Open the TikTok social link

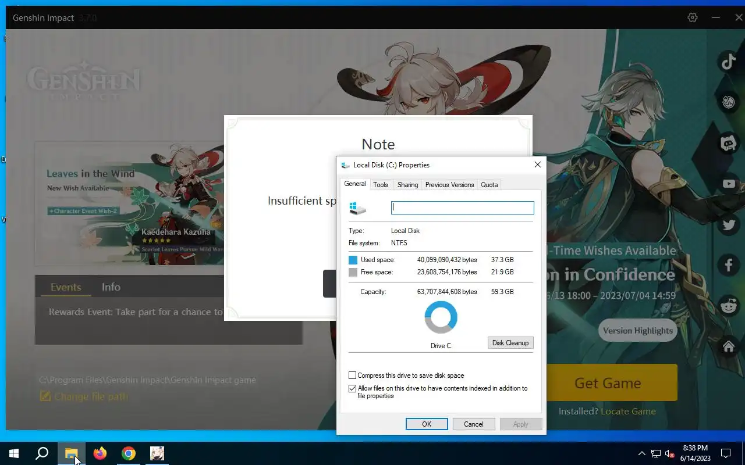coord(729,62)
